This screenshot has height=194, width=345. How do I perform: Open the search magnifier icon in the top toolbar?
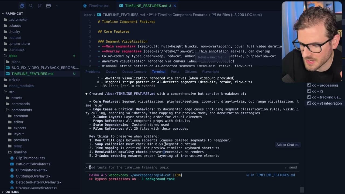31,5
